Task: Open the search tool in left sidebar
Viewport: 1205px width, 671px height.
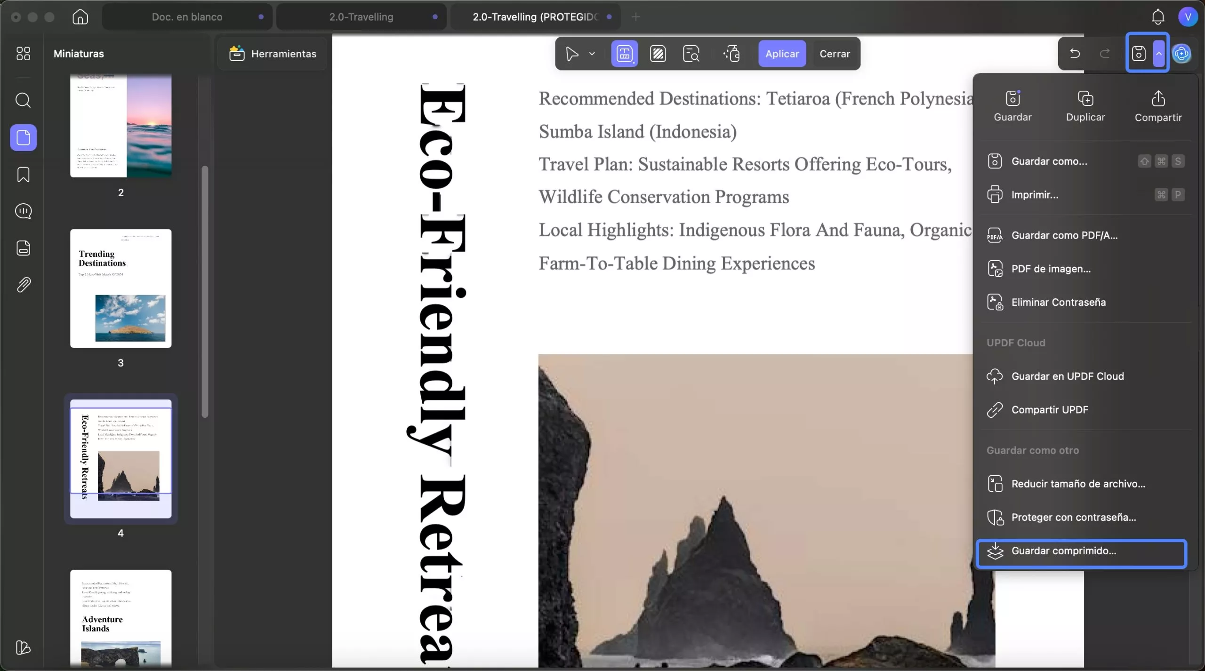Action: pos(23,100)
